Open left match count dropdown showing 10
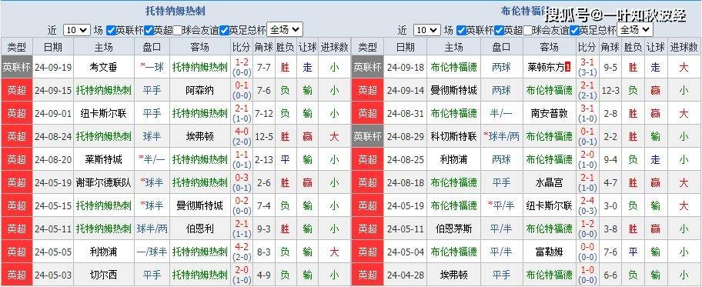The width and height of the screenshot is (702, 287). 76,31
